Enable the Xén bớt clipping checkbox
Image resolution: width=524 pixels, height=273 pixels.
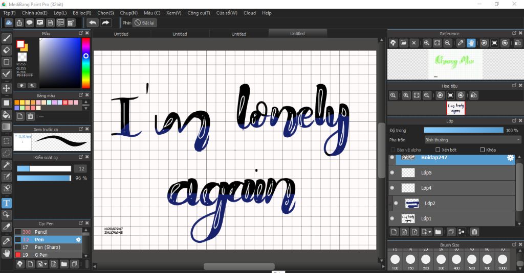tap(438, 150)
